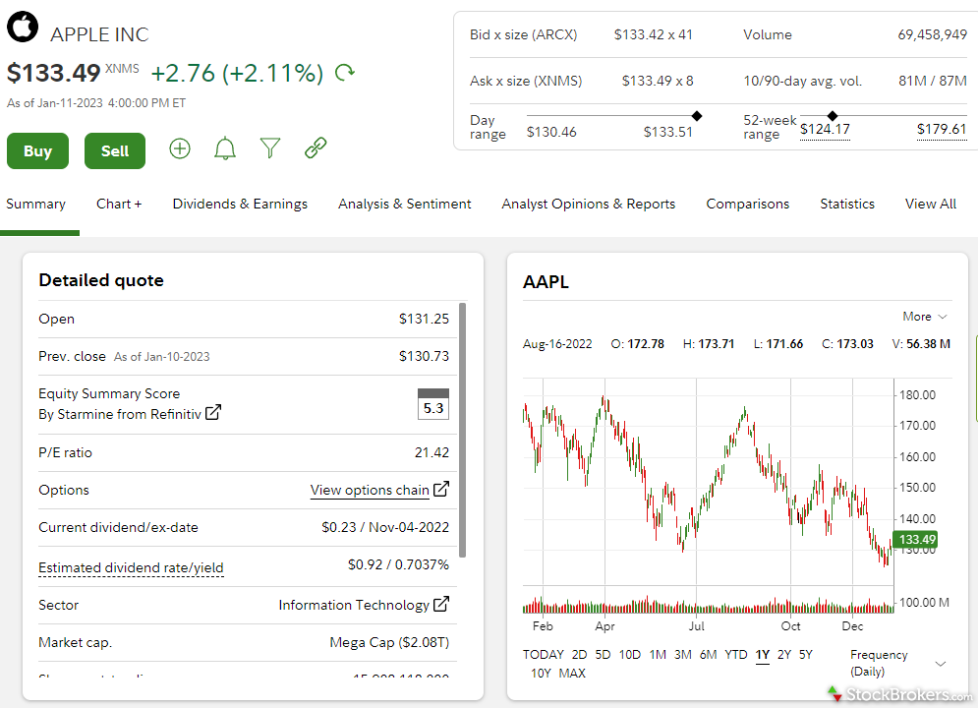Set chart range to MAX
This screenshot has width=978, height=708.
pyautogui.click(x=572, y=673)
